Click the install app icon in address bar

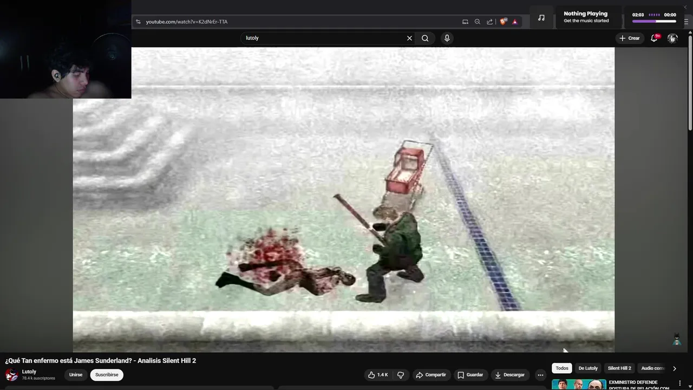[465, 22]
